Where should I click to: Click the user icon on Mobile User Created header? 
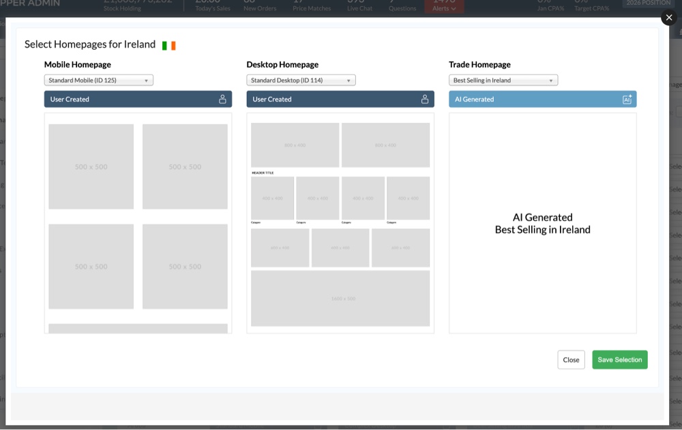pyautogui.click(x=222, y=98)
